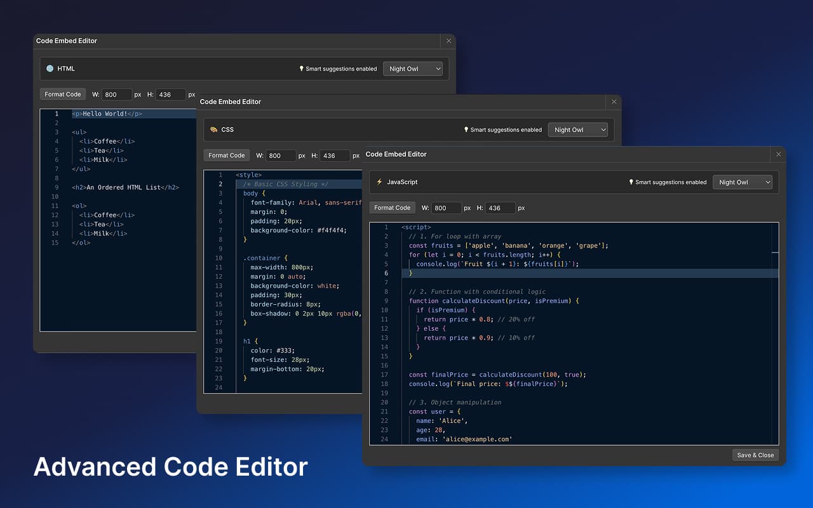Click the lightbulb icon in JavaScript editor

tap(631, 182)
